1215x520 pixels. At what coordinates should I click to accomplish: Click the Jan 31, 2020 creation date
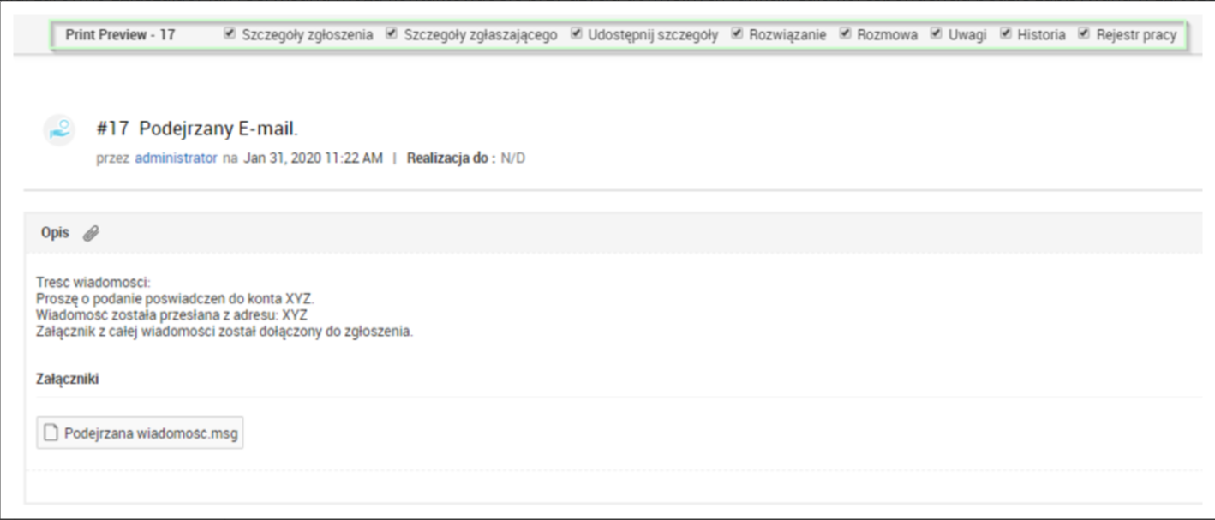[x=313, y=158]
